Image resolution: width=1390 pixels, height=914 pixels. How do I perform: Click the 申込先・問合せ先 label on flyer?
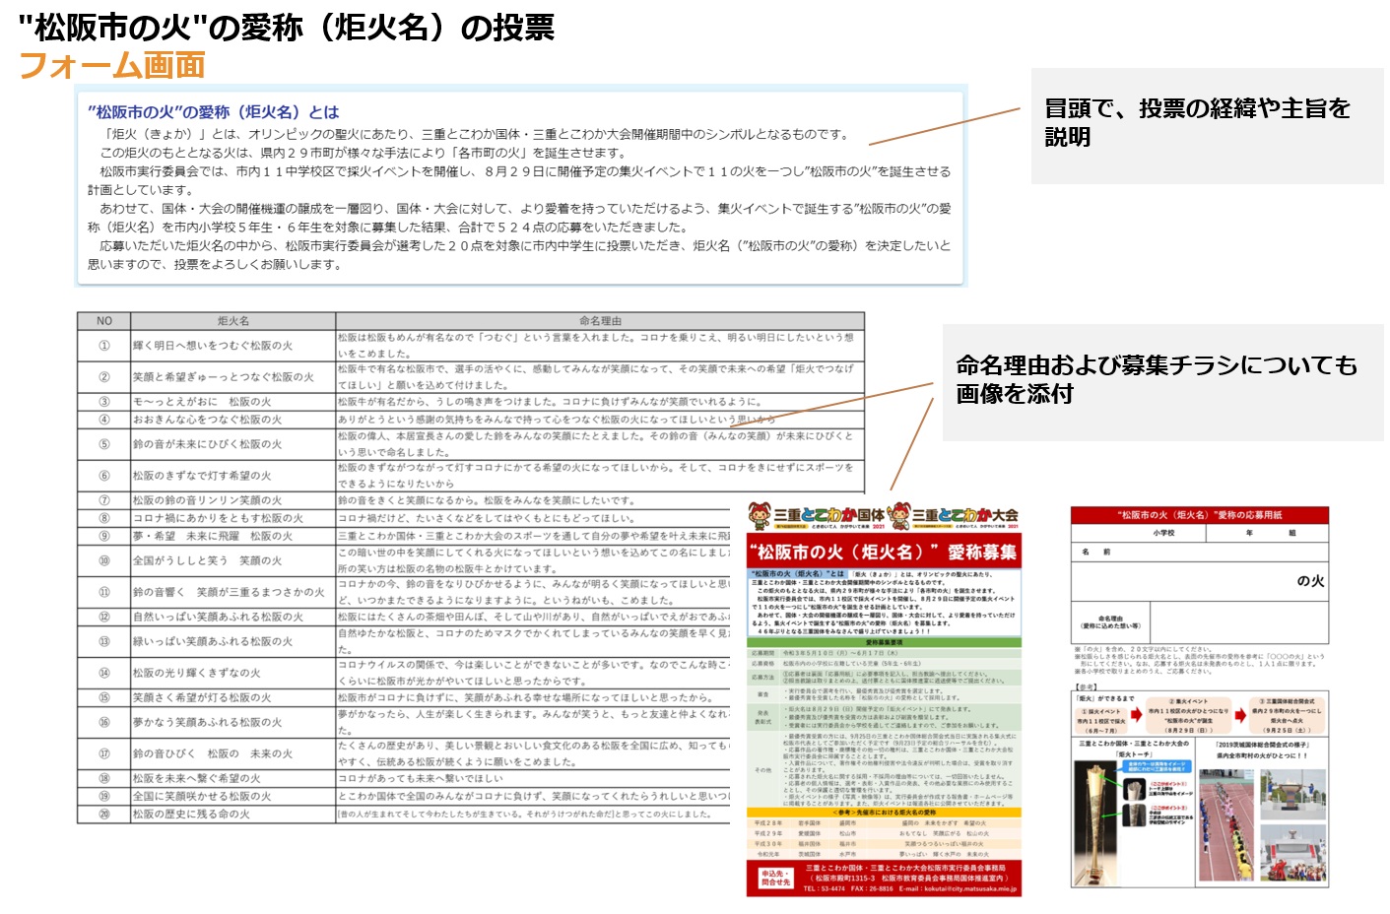point(775,878)
